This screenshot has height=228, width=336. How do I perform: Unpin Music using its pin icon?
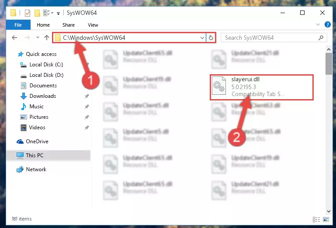[87, 107]
